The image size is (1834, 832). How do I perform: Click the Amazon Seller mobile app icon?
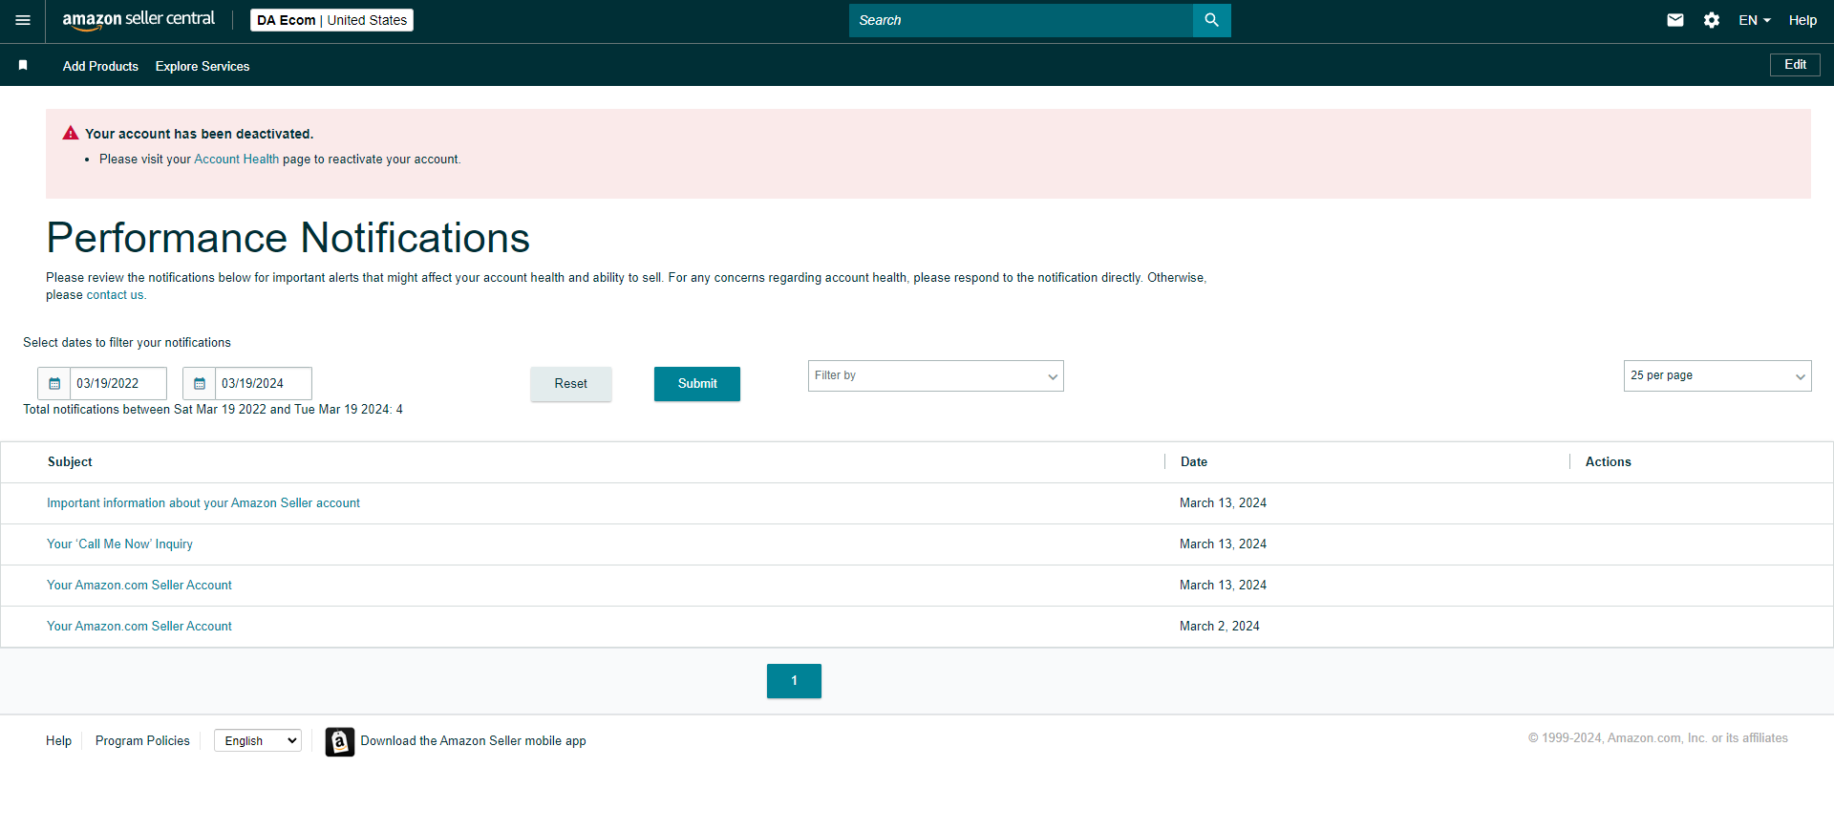[x=339, y=741]
